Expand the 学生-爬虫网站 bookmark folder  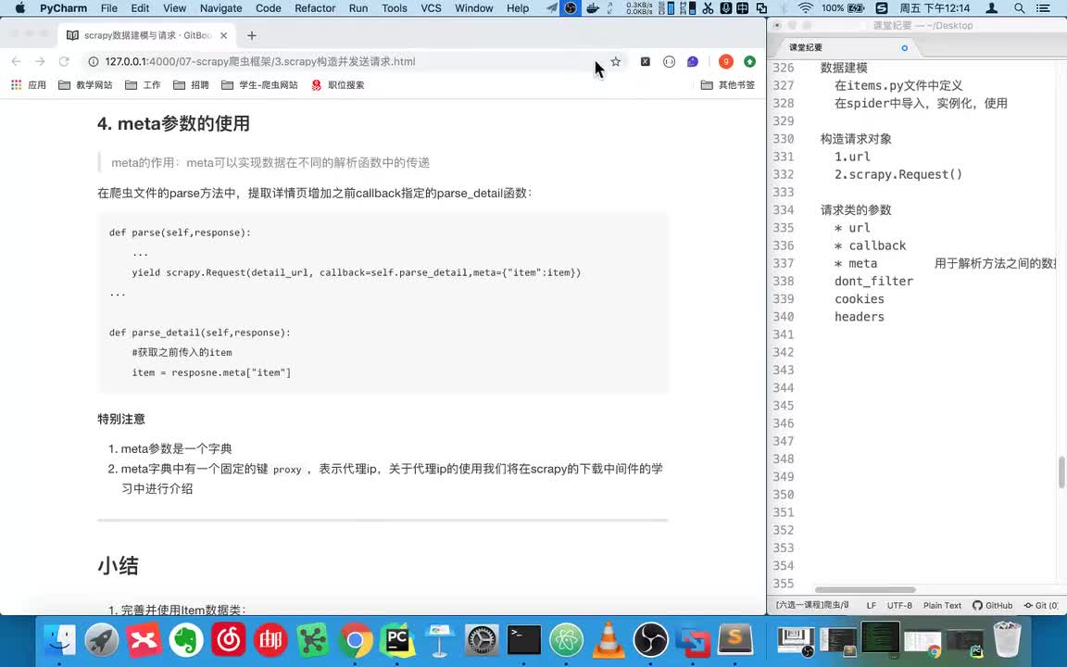pyautogui.click(x=260, y=85)
